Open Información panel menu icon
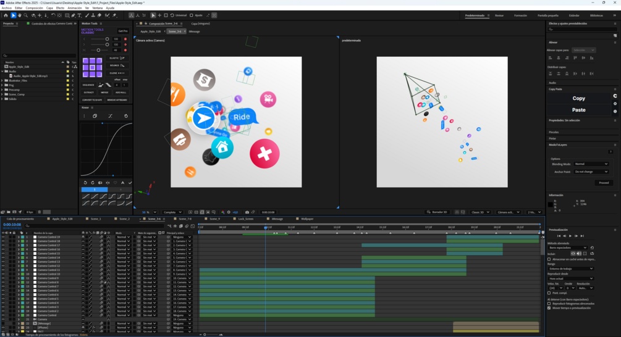This screenshot has height=337, width=621. (x=615, y=195)
